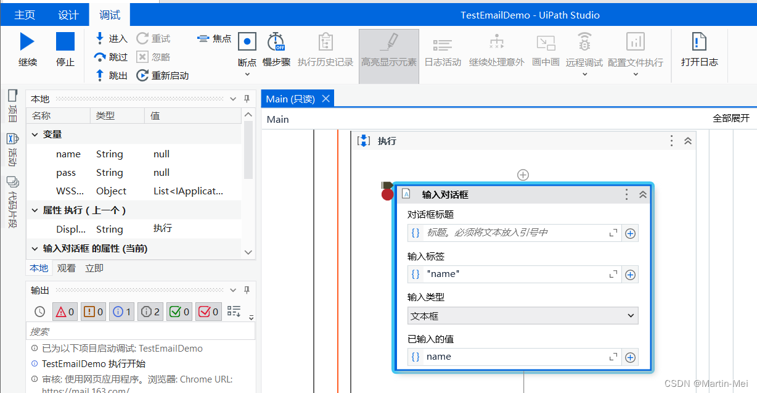Collapse the 输入对话框 activity
The image size is (757, 393).
[x=642, y=194]
